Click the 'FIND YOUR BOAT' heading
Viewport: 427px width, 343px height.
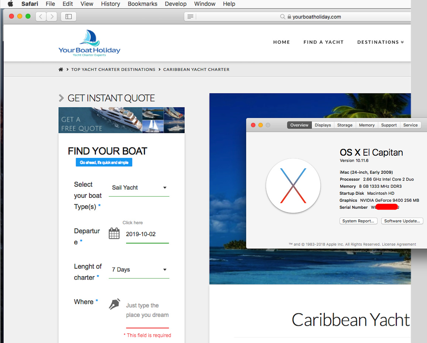click(107, 151)
